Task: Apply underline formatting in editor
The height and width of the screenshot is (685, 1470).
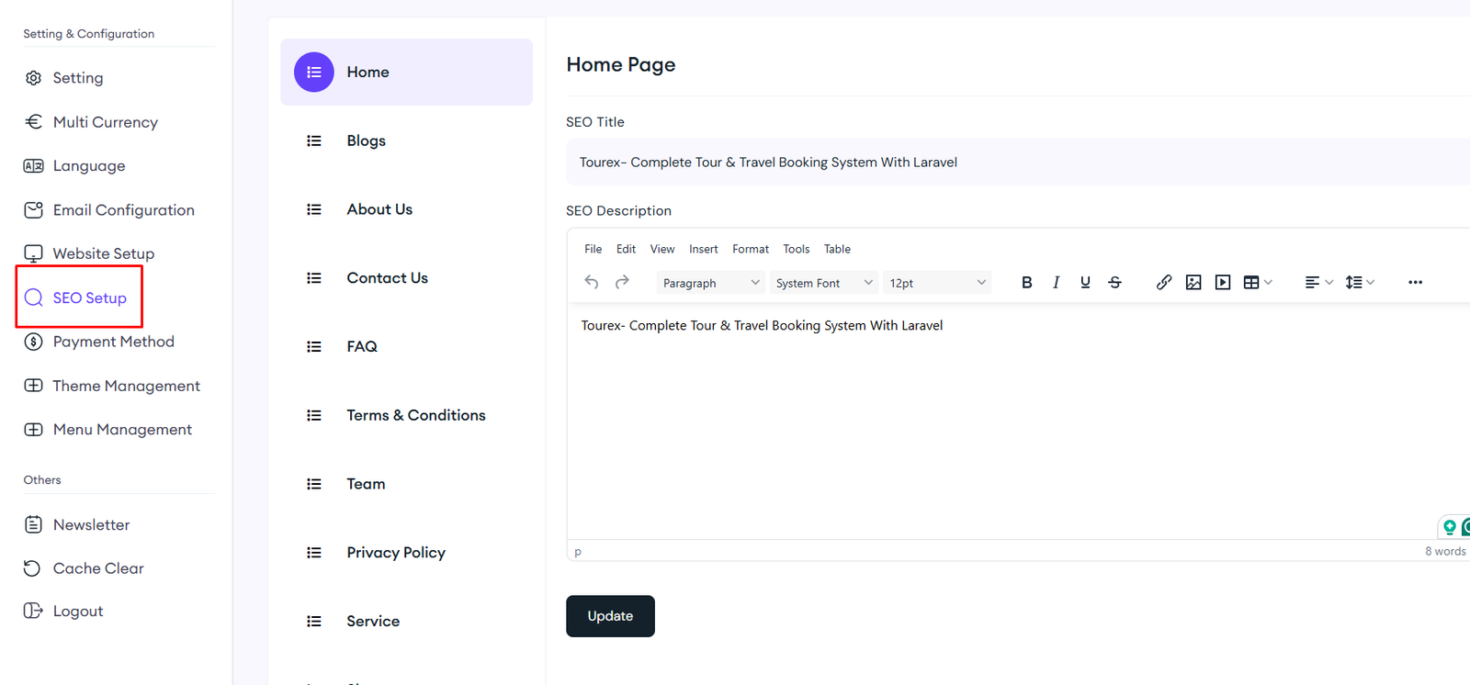Action: 1085,283
